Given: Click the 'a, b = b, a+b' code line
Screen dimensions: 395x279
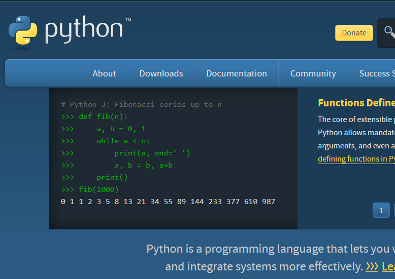Looking at the screenshot, I should click(117, 166).
